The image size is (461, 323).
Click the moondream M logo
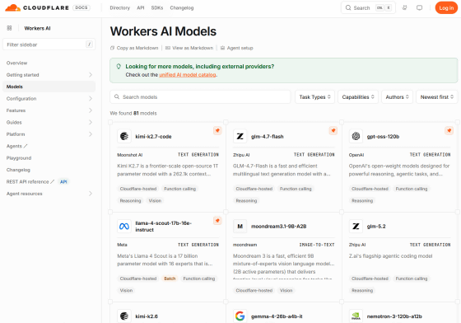click(x=240, y=227)
